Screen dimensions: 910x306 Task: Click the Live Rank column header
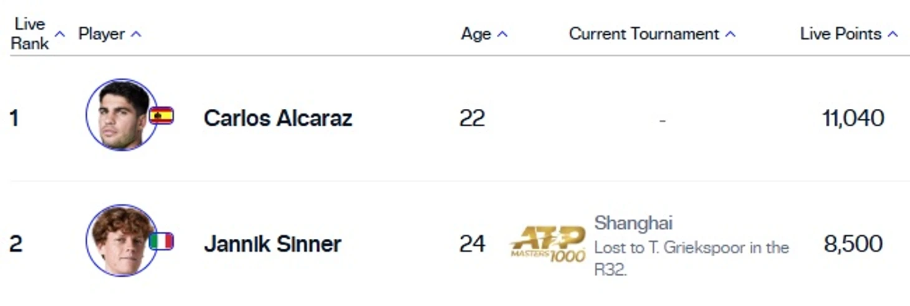pyautogui.click(x=29, y=34)
